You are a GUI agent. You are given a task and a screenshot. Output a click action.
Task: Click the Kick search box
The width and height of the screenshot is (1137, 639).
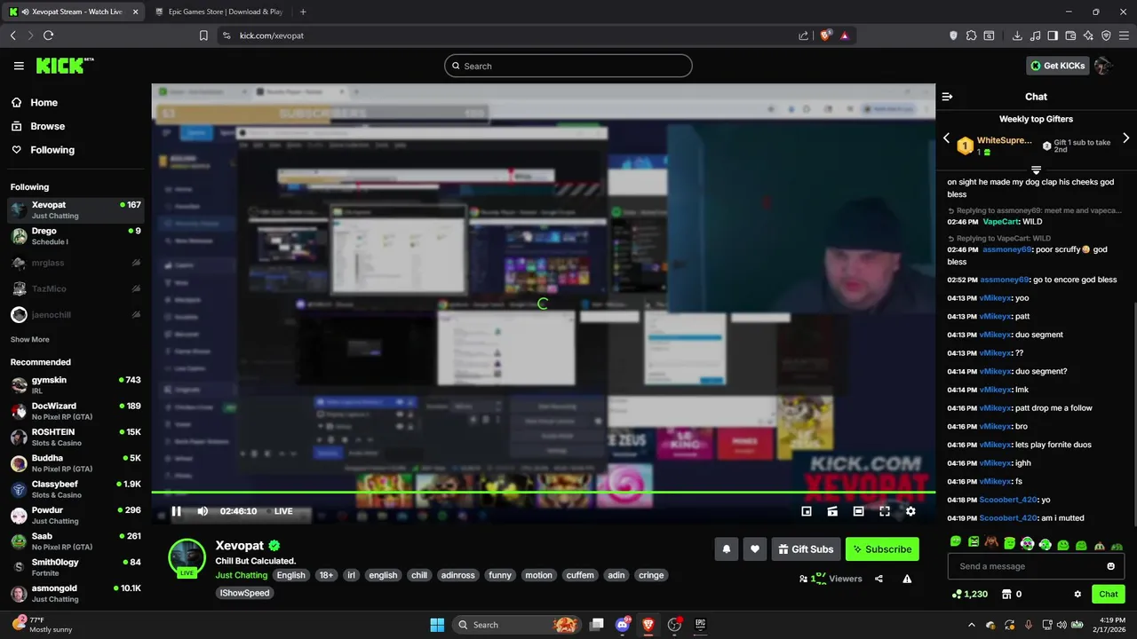pos(568,66)
